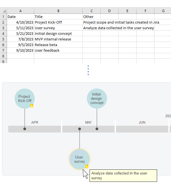Image resolution: width=171 pixels, height=186 pixels.
Task: Select column A header
Action: [x=20, y=11]
